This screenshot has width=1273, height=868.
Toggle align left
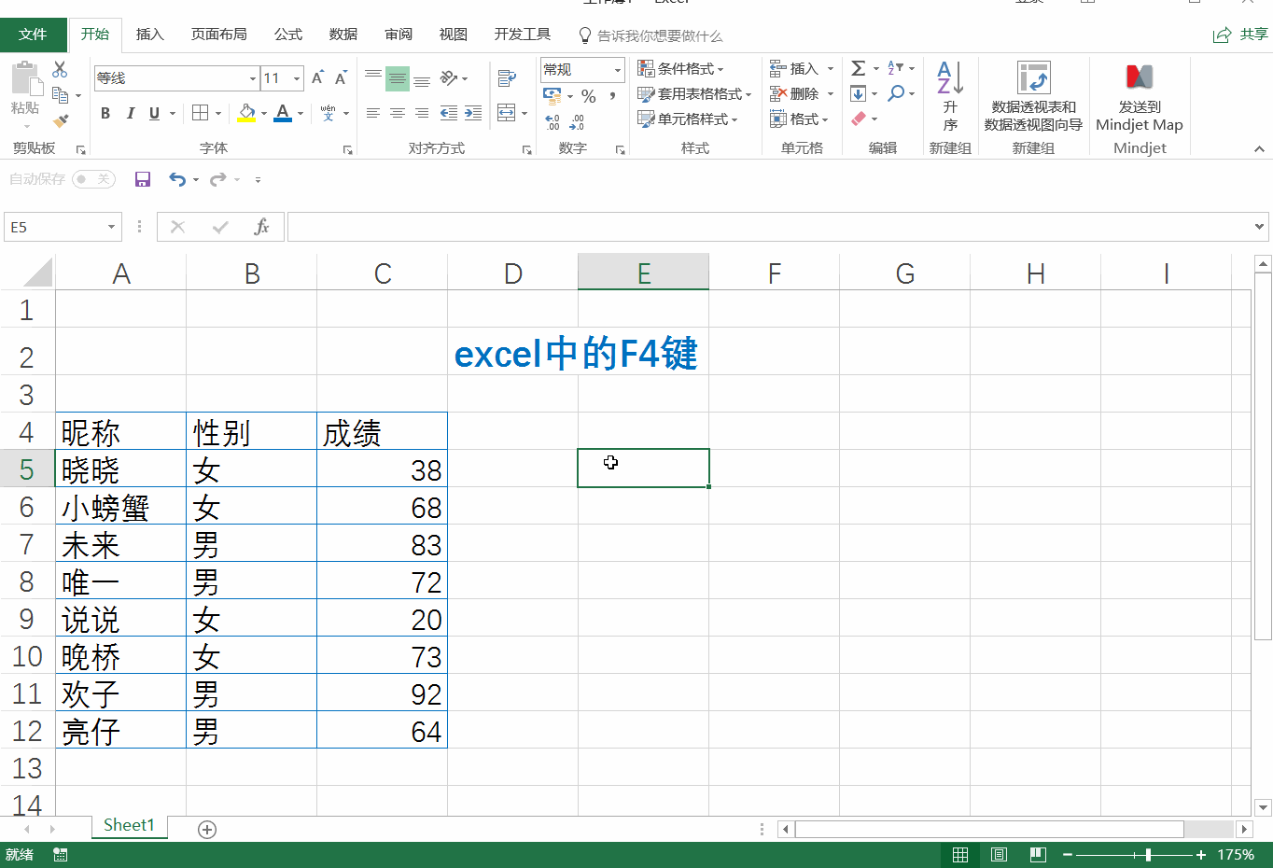pos(373,113)
